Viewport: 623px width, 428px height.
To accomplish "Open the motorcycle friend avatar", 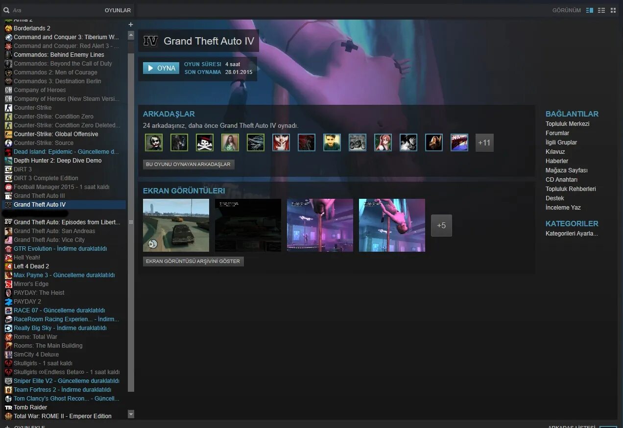I will tap(358, 143).
